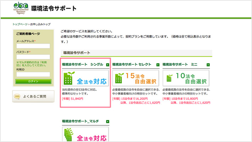Click the green arrow beside セレクト plan
Image resolution: width=252 pixels, height=142 pixels.
coord(158,65)
